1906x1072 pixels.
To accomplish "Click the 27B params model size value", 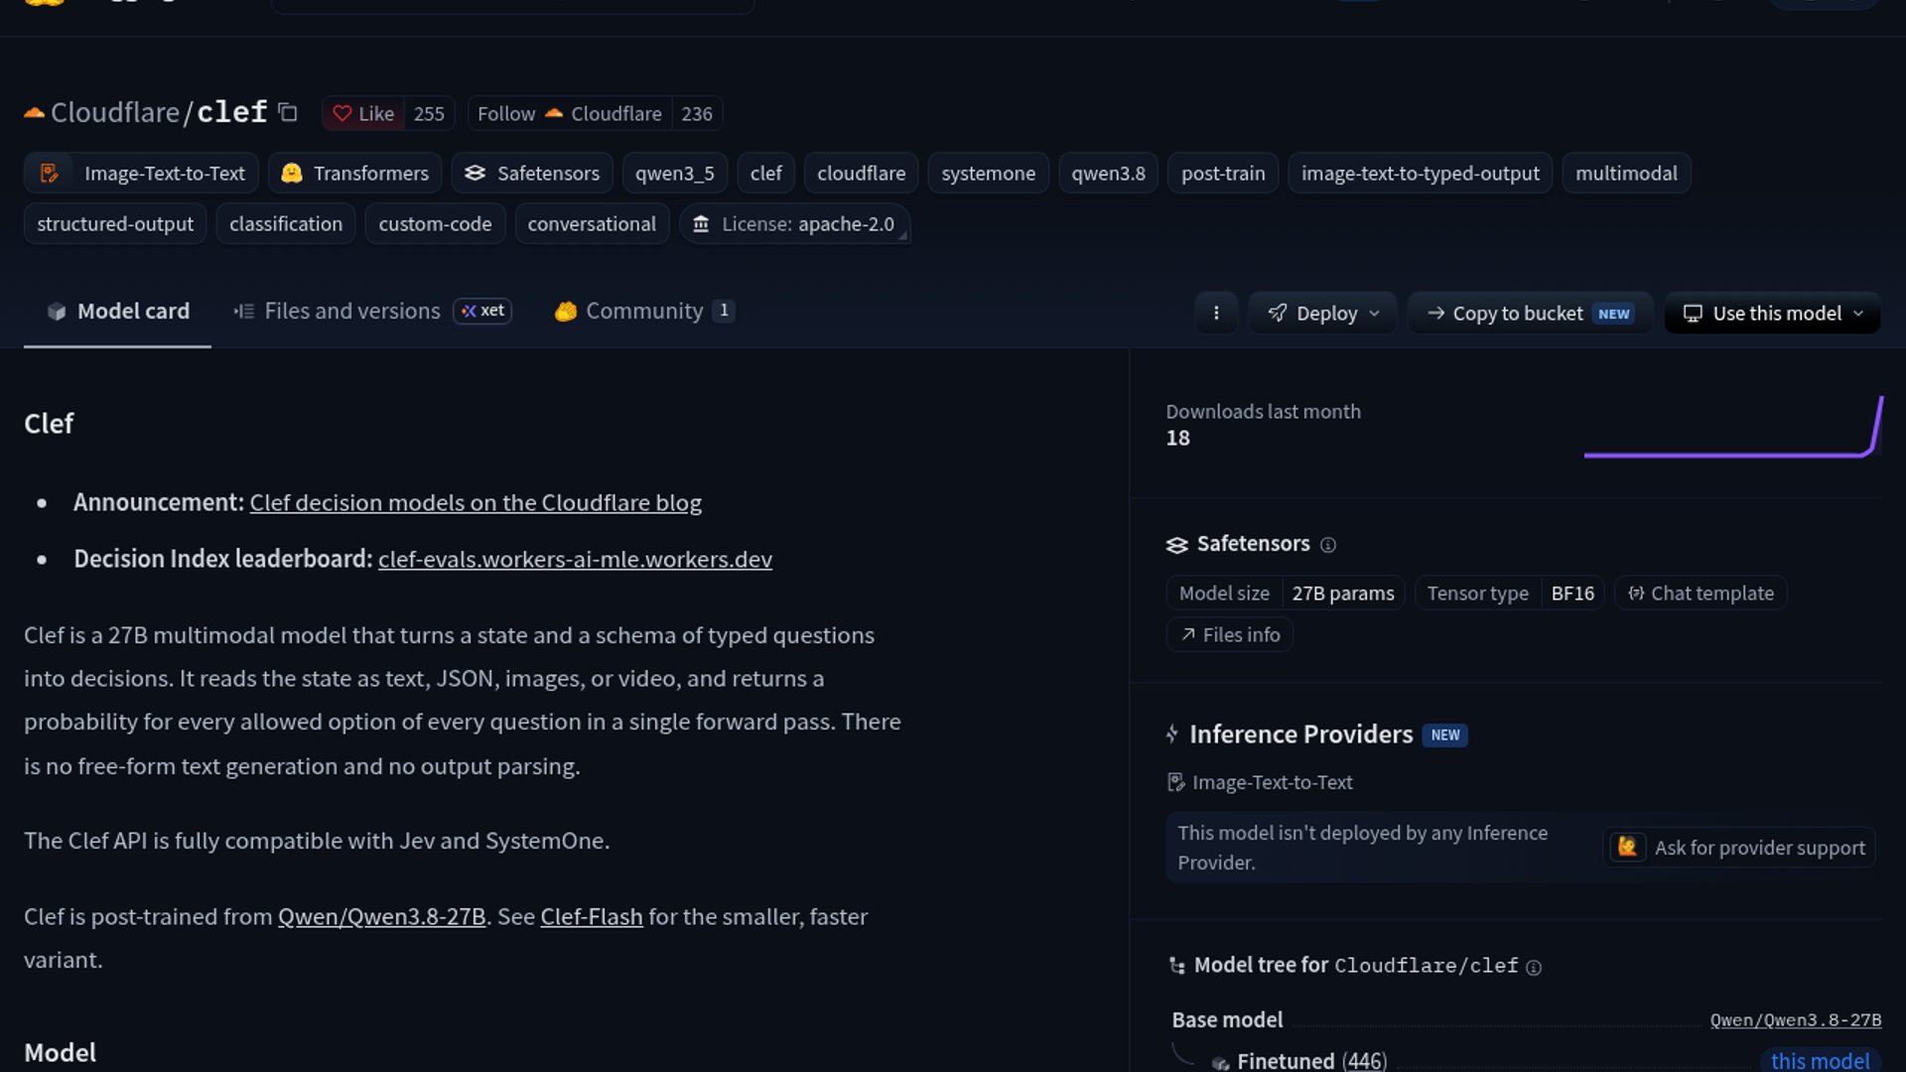I will tap(1342, 593).
